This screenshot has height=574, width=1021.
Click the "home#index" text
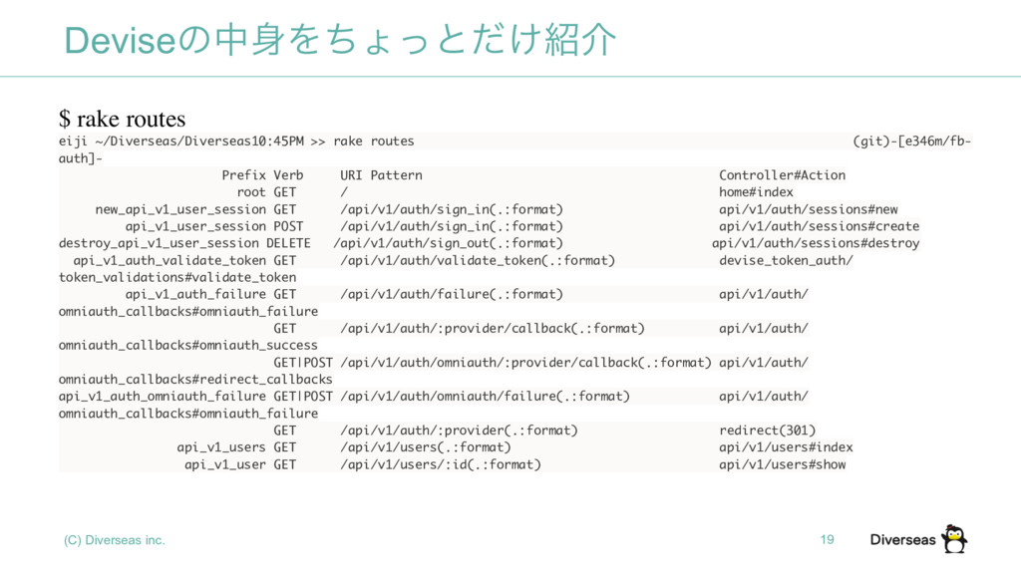[x=756, y=192]
